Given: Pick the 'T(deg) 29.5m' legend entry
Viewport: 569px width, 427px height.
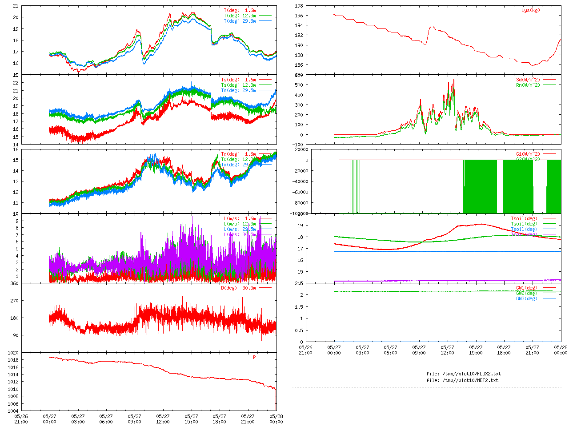Looking at the screenshot, I should [x=240, y=21].
